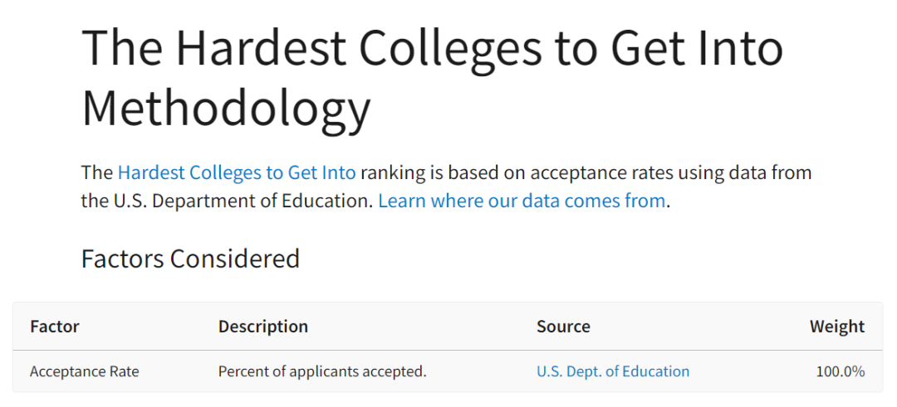Follow Learn where our data comes from link
This screenshot has height=407, width=897.
pos(522,201)
